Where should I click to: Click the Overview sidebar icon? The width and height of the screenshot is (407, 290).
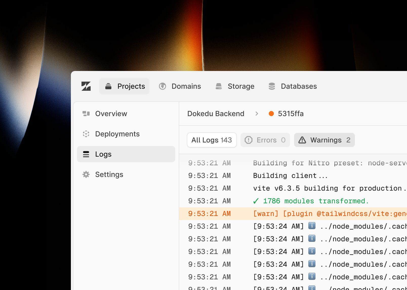(x=86, y=114)
